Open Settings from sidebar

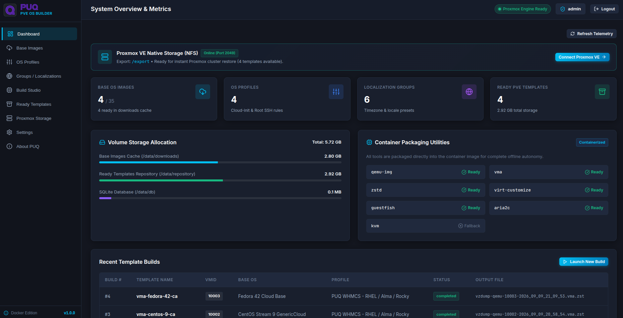(x=40, y=132)
